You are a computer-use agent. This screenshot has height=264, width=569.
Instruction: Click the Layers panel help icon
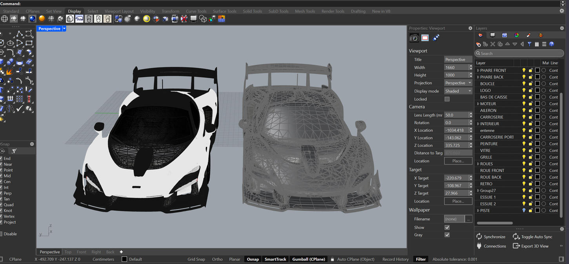(x=551, y=44)
